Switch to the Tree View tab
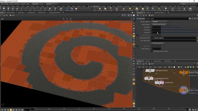 [x=147, y=61]
